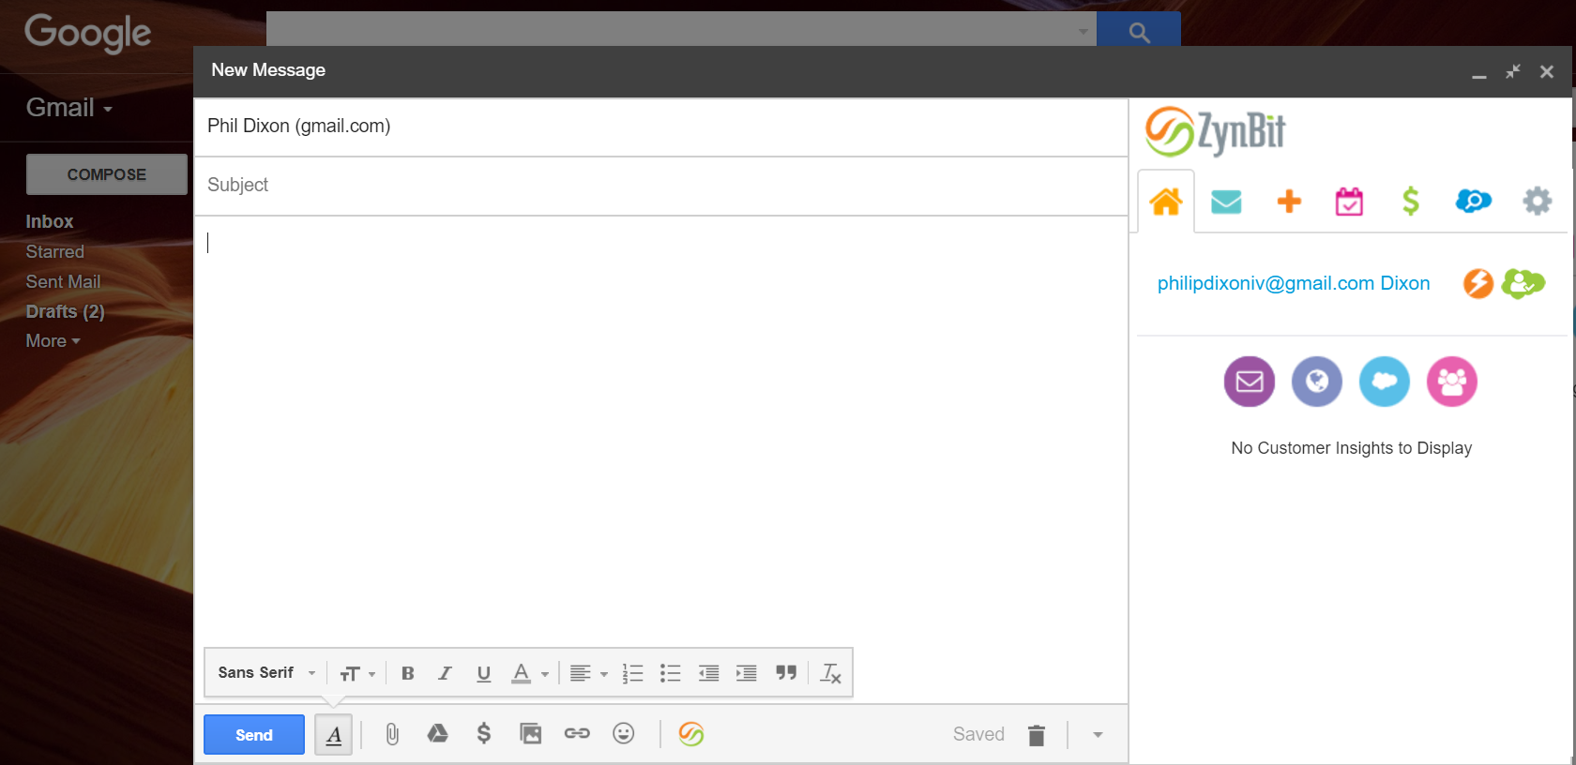Increase the indent
Image resolution: width=1576 pixels, height=765 pixels.
click(x=747, y=673)
